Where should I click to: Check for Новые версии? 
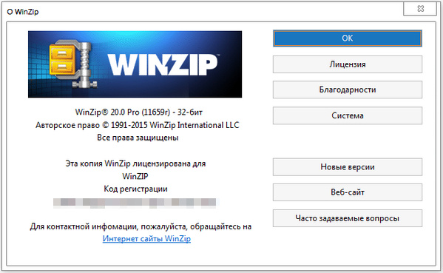[347, 167]
